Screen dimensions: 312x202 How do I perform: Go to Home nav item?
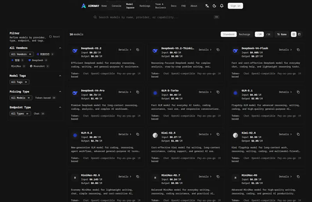104,6
